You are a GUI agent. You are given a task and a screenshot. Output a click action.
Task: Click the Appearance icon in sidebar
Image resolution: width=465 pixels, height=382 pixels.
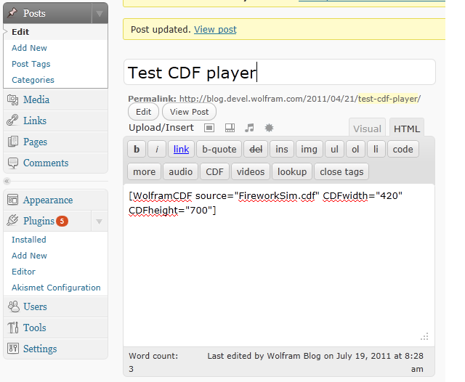[12, 200]
